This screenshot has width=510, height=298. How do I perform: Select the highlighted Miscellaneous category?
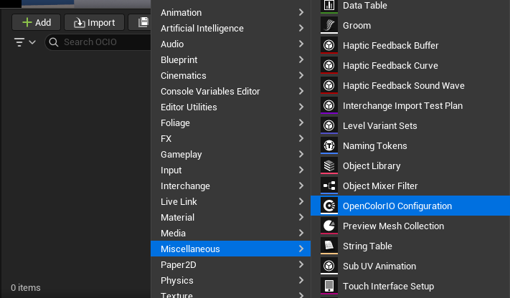pyautogui.click(x=230, y=249)
